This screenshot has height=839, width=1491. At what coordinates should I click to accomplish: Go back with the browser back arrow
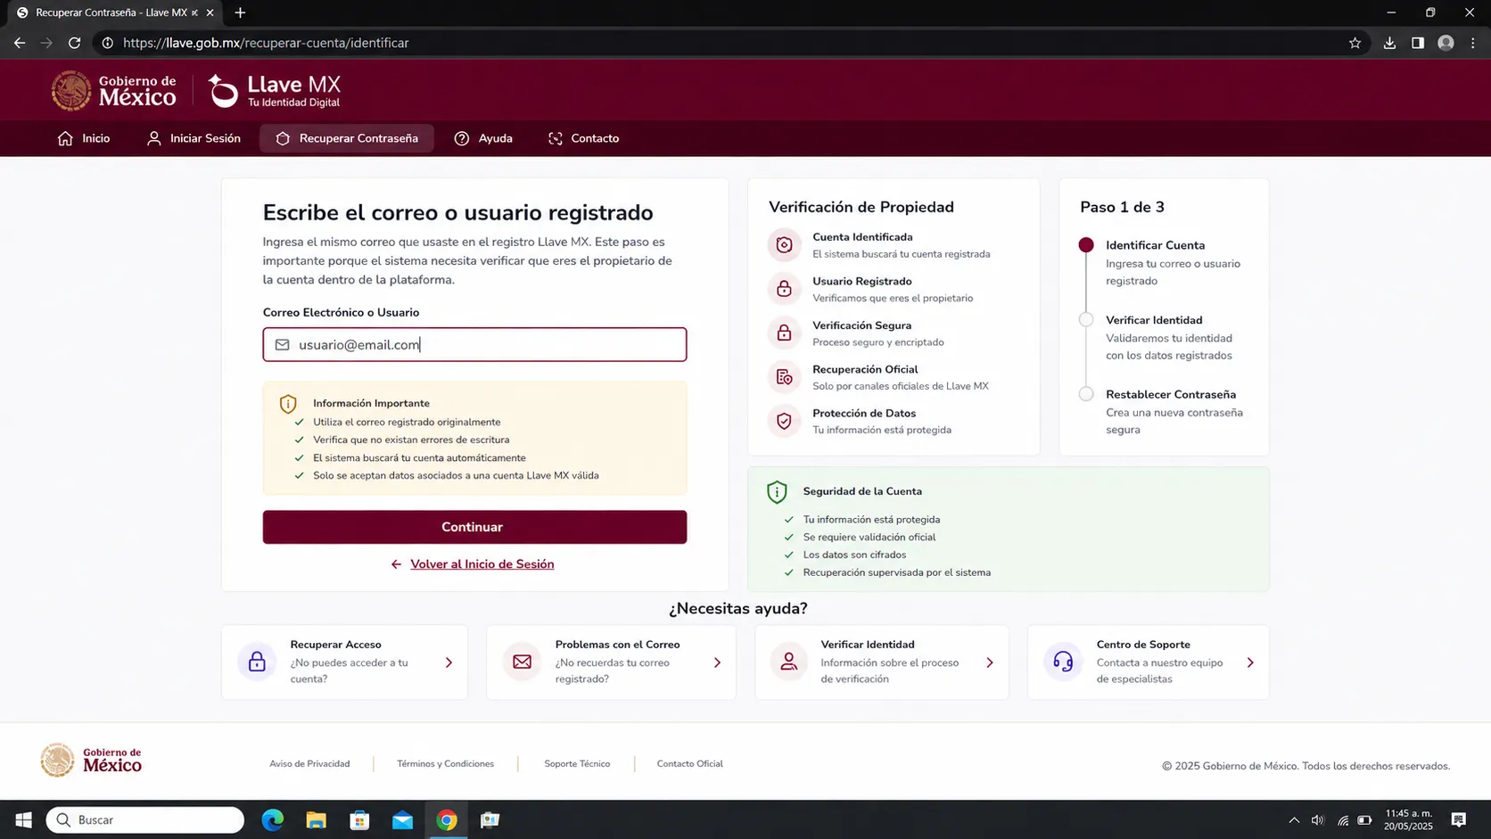point(20,43)
